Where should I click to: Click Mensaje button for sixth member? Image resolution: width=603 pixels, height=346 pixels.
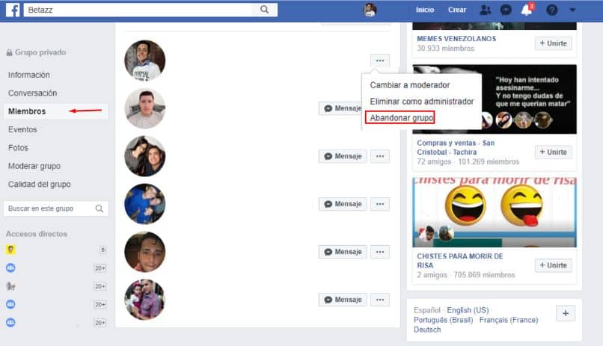coord(343,300)
